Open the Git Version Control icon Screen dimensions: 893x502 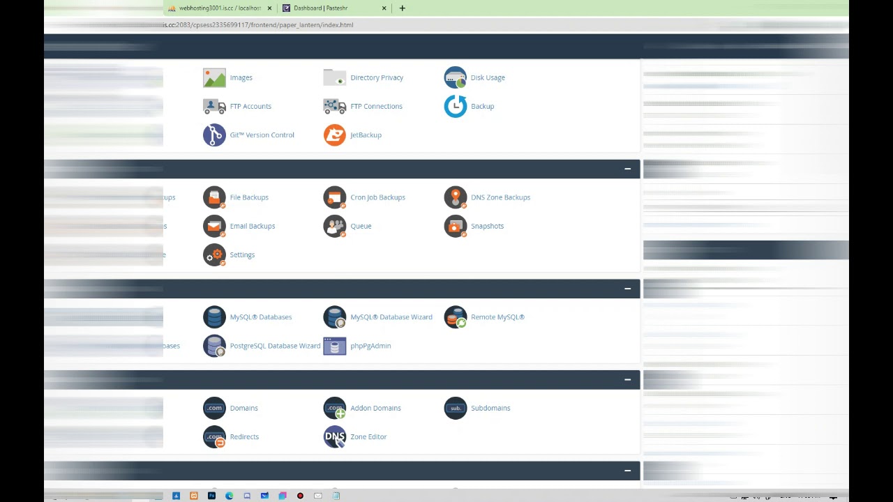pos(214,135)
